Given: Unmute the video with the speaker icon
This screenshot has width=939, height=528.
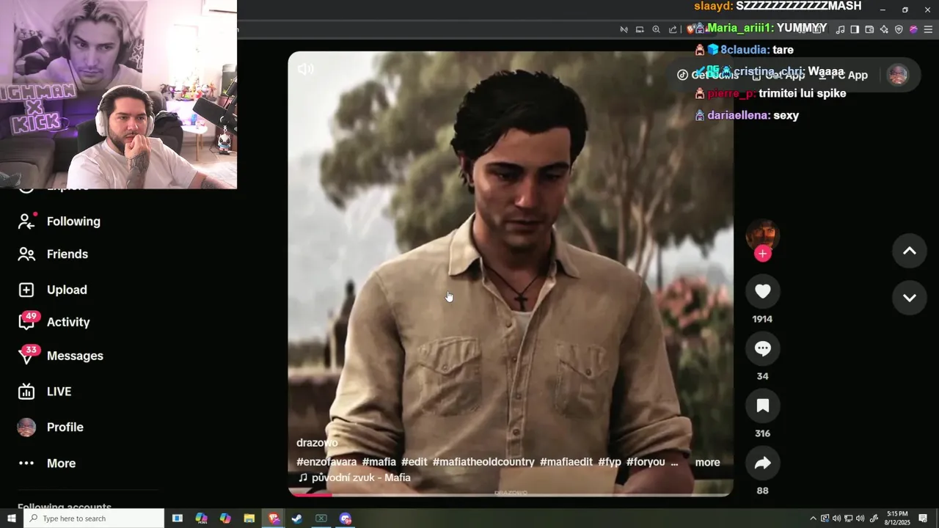Looking at the screenshot, I should click(306, 69).
